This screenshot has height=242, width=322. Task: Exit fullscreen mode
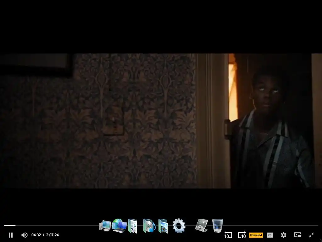click(311, 235)
